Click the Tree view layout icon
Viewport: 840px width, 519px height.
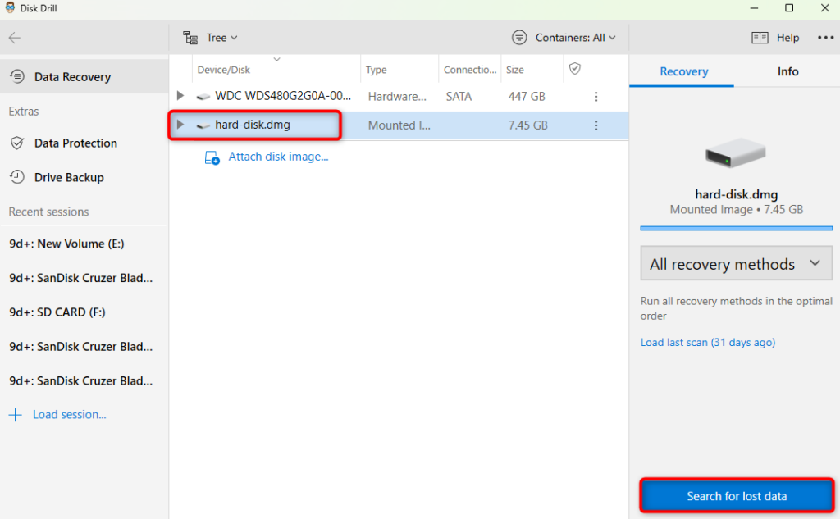click(x=190, y=37)
